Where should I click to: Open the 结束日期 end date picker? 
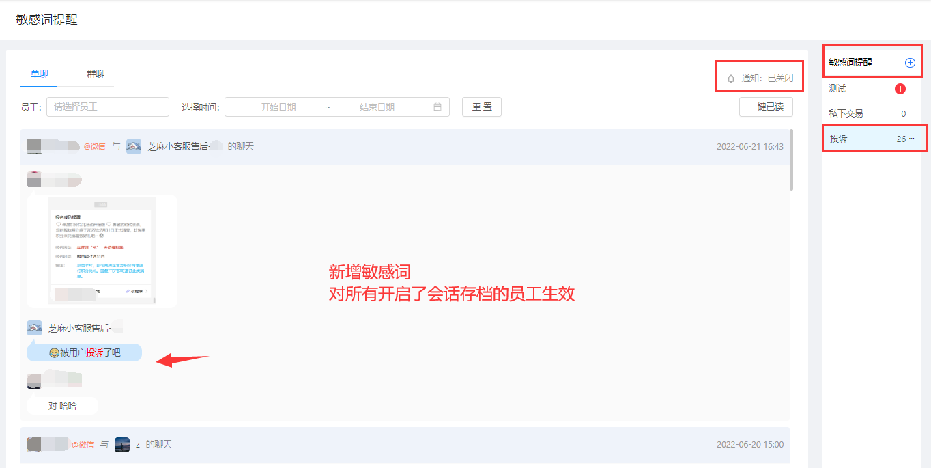point(377,107)
